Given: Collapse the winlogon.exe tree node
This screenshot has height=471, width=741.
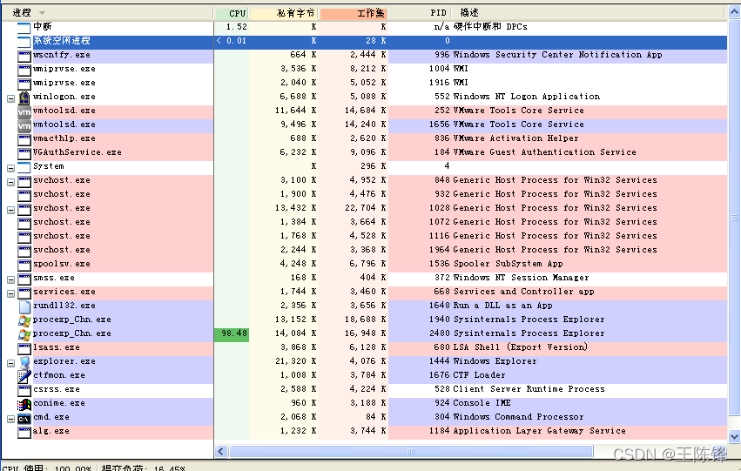Looking at the screenshot, I should 10,98.
